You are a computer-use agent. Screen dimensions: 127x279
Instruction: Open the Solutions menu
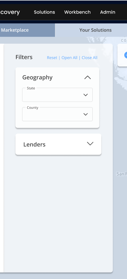click(44, 12)
